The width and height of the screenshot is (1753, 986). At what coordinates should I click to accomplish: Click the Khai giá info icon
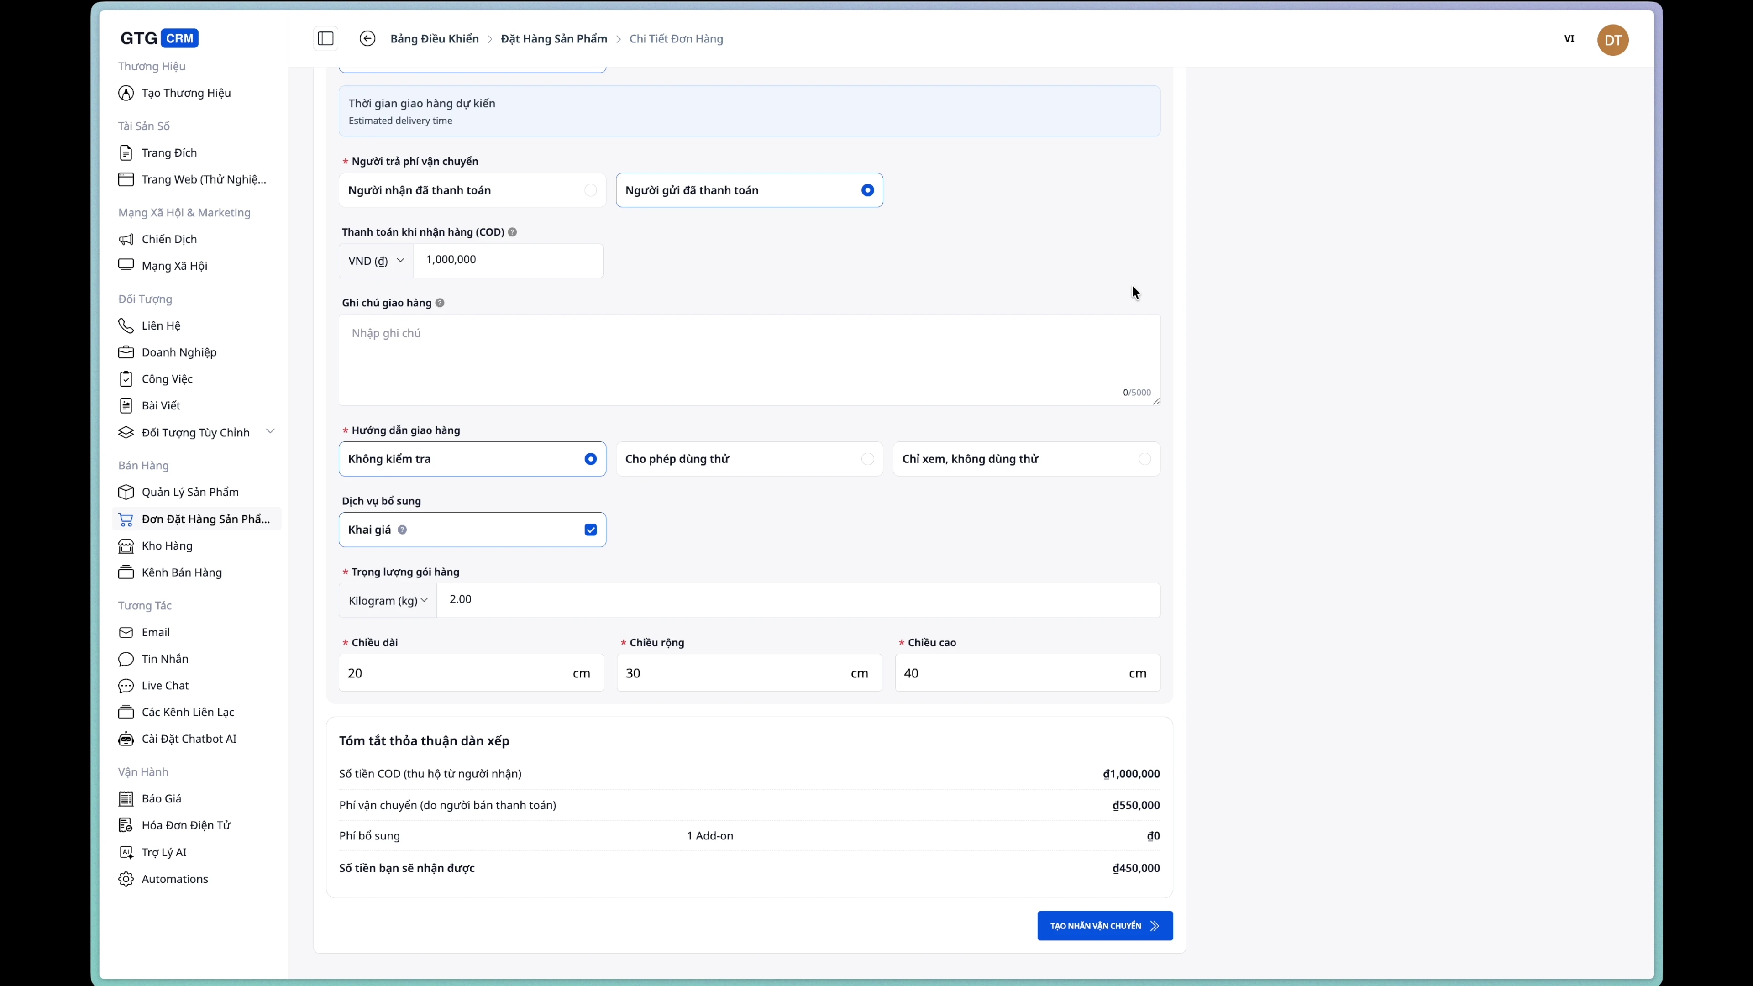pyautogui.click(x=402, y=530)
